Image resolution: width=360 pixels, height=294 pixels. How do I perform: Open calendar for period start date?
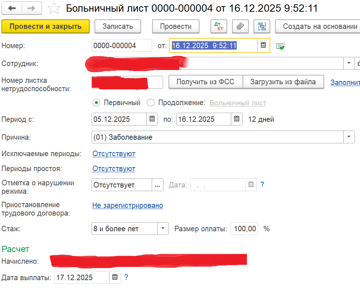click(152, 119)
